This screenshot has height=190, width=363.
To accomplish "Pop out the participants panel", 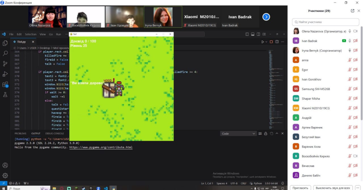I will (352, 11).
